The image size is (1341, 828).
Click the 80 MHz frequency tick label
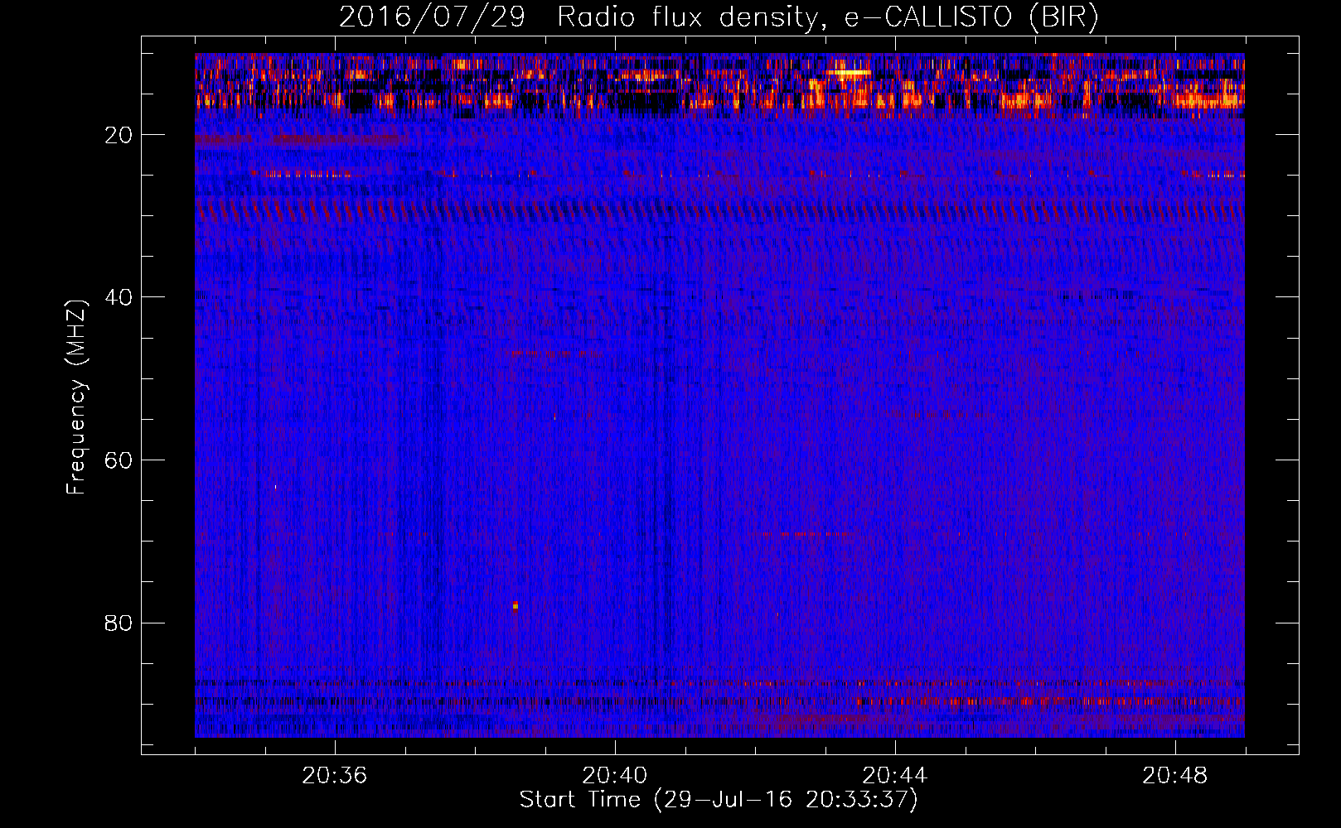(119, 623)
